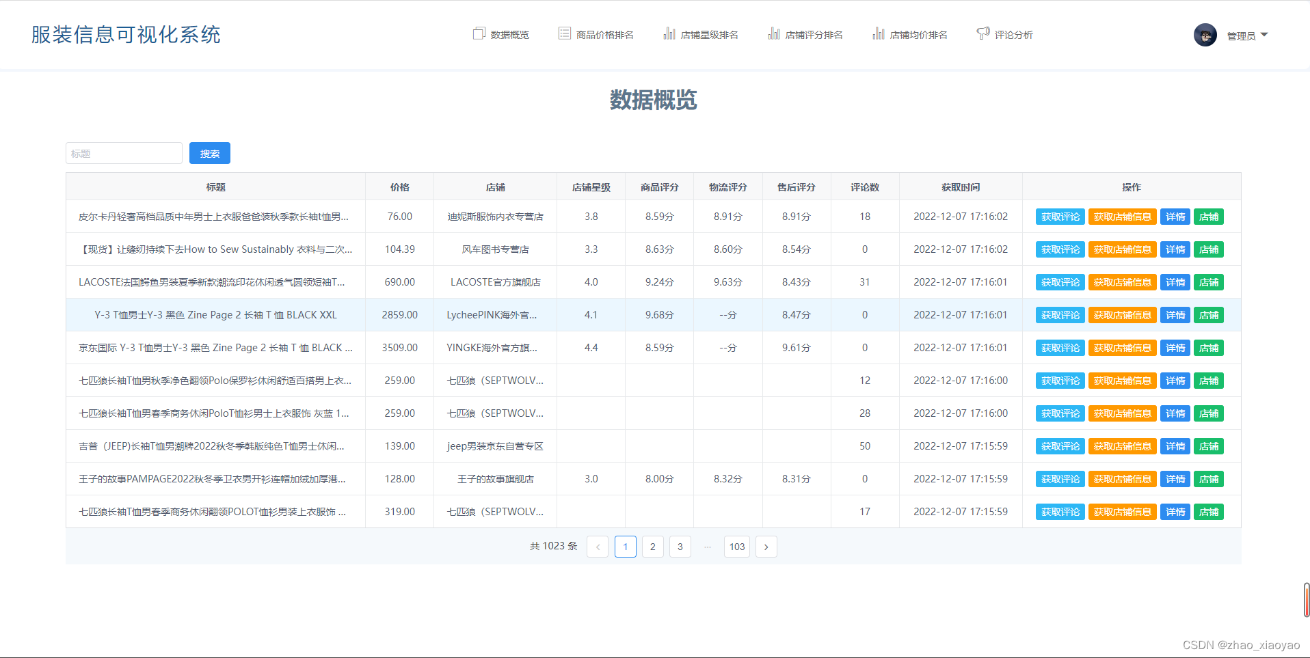Click the page vertical scrollbar thumb
Screen dimensions: 1310x658
tap(1307, 600)
